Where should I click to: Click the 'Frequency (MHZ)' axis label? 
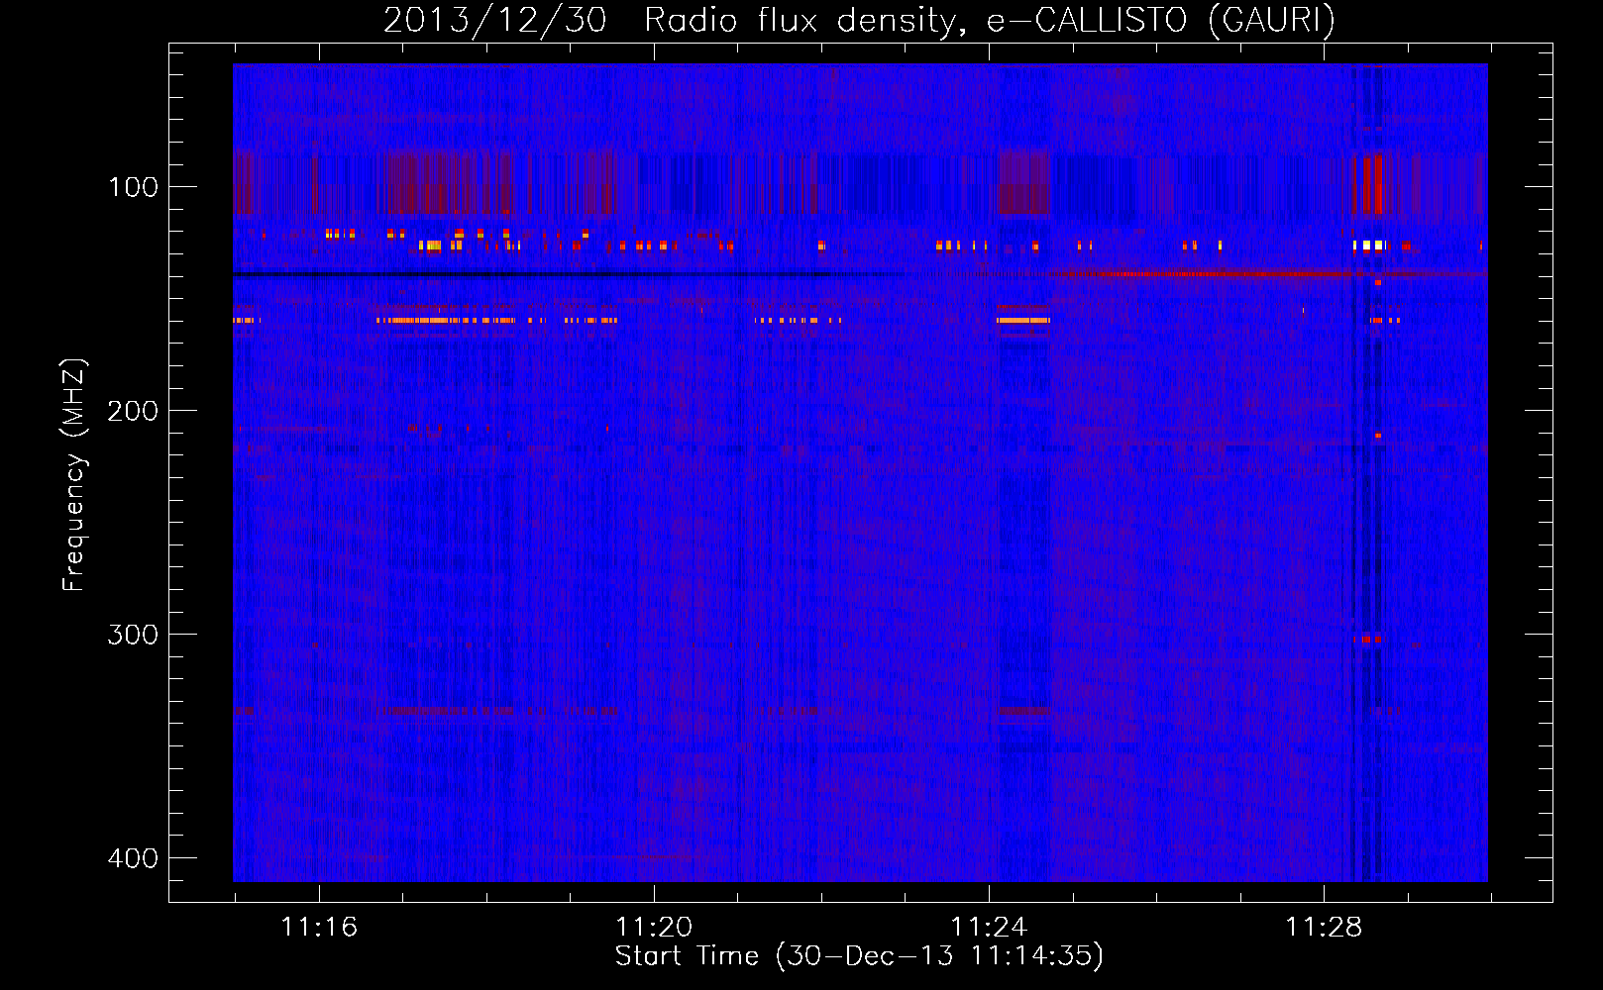point(74,474)
